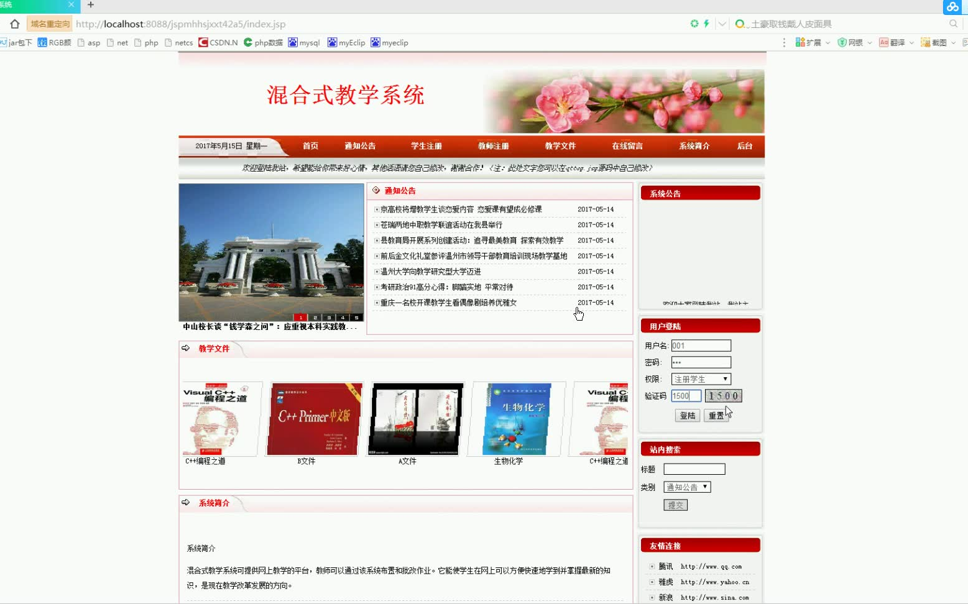This screenshot has height=604, width=968.
Task: Open the php数据 bookmark
Action: pyautogui.click(x=262, y=42)
